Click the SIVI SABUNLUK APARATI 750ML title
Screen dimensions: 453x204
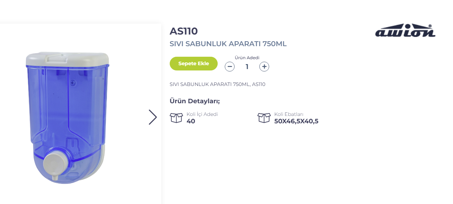click(x=228, y=44)
